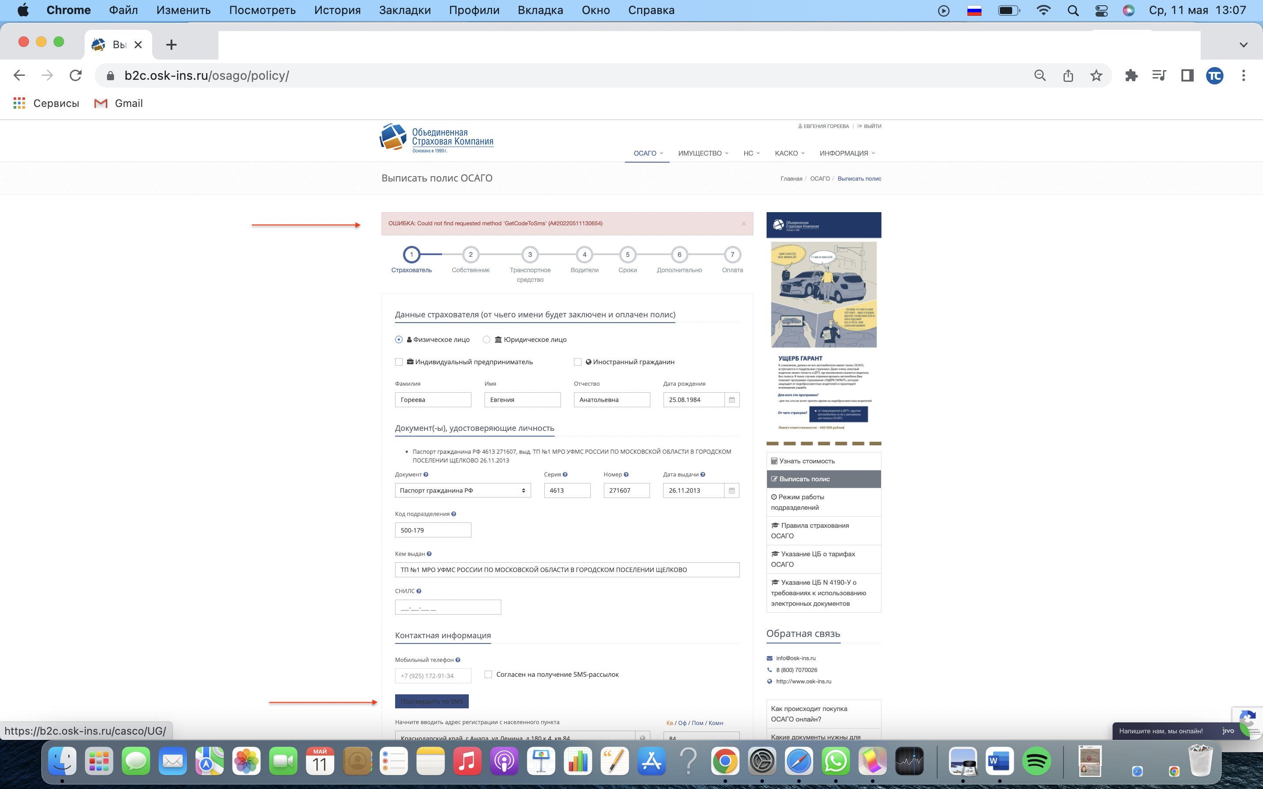
Task: Go to step 7 Оплата
Action: (x=732, y=255)
